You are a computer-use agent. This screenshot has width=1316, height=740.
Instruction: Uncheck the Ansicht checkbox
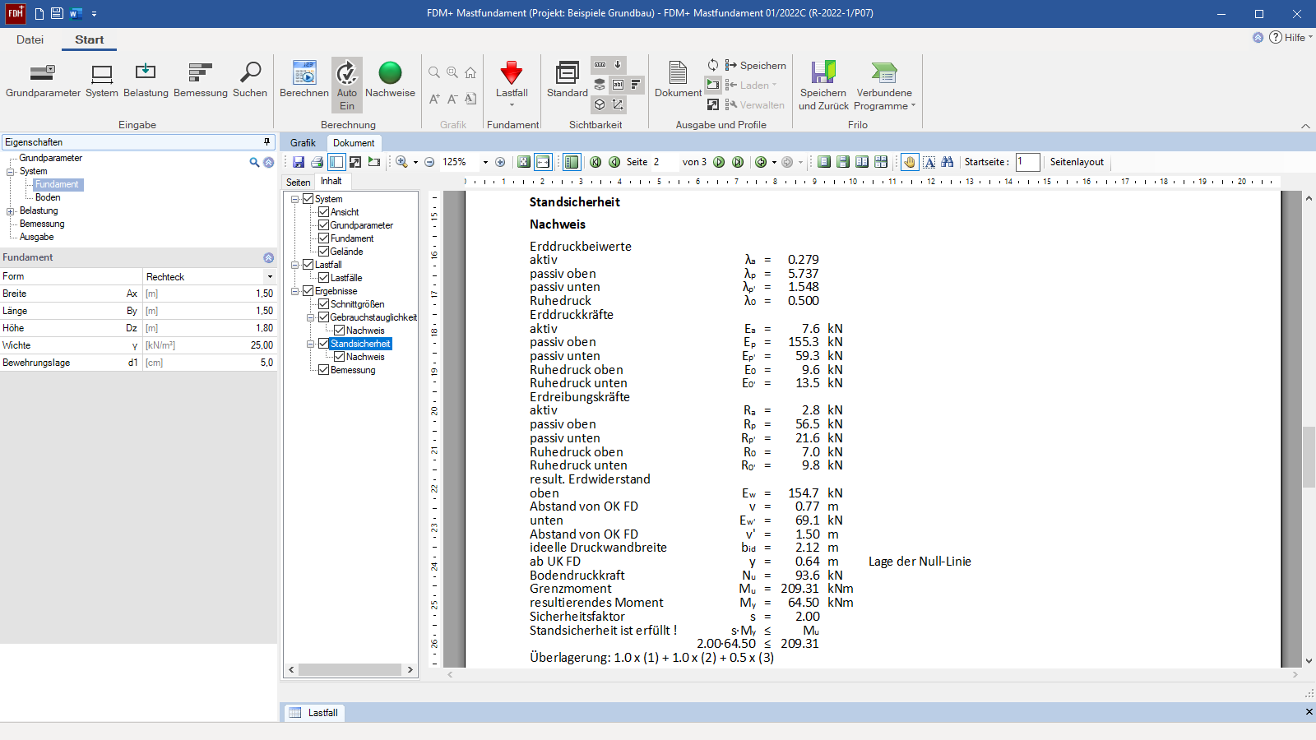click(x=324, y=212)
